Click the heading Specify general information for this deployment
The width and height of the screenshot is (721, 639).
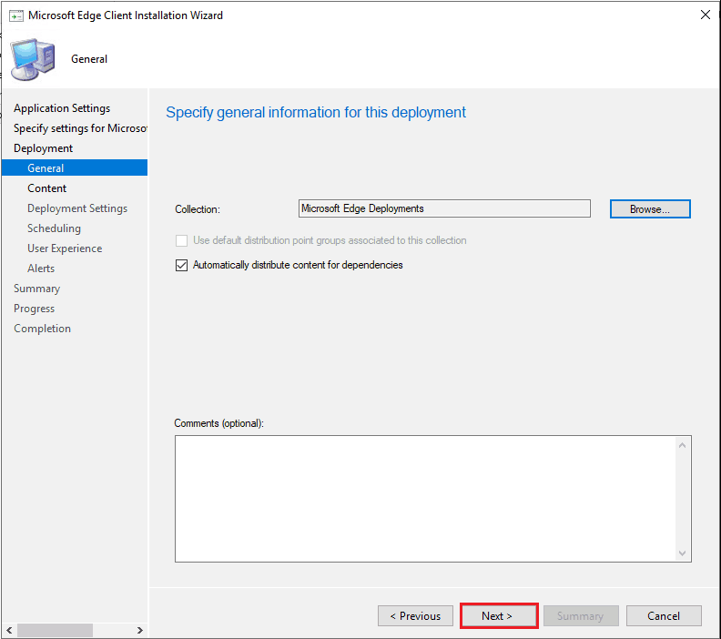(x=316, y=113)
